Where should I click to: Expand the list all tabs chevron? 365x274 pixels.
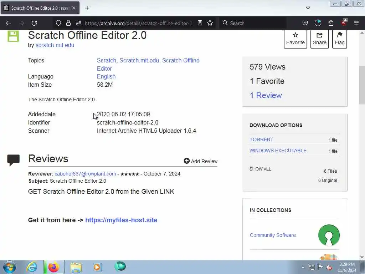pos(308,8)
